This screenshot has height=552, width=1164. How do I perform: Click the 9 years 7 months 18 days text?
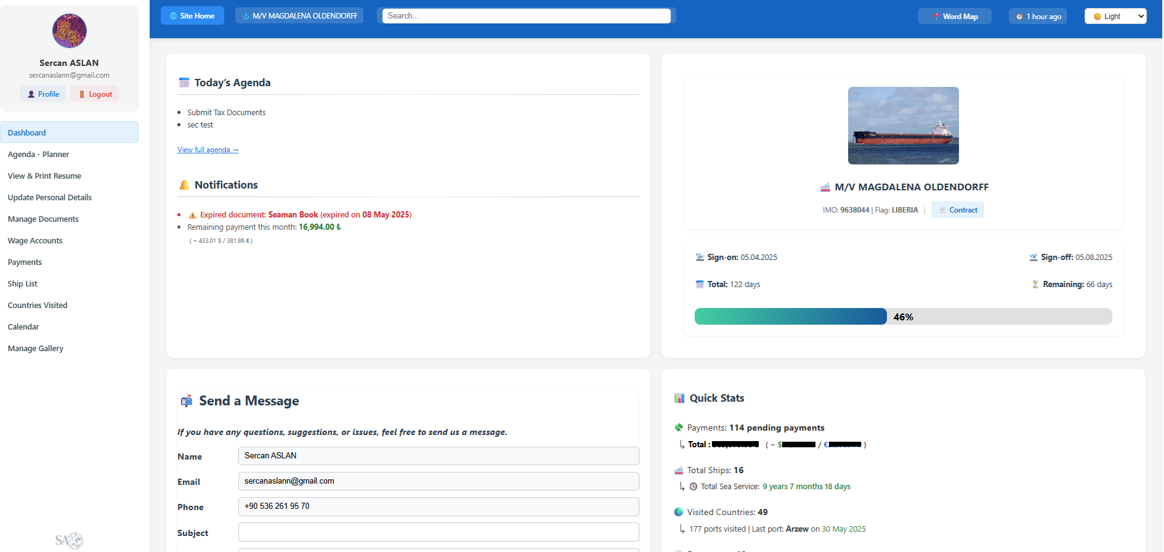coord(806,487)
